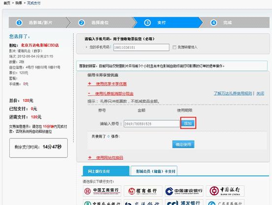Select the ICBC bank logo

click(102, 191)
